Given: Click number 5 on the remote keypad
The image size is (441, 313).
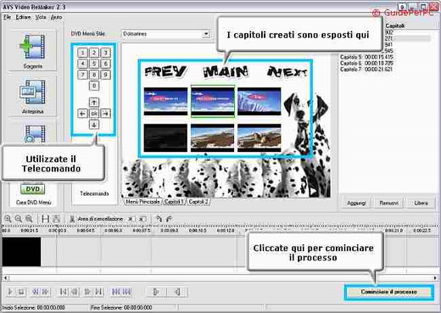Looking at the screenshot, I should click(94, 64).
